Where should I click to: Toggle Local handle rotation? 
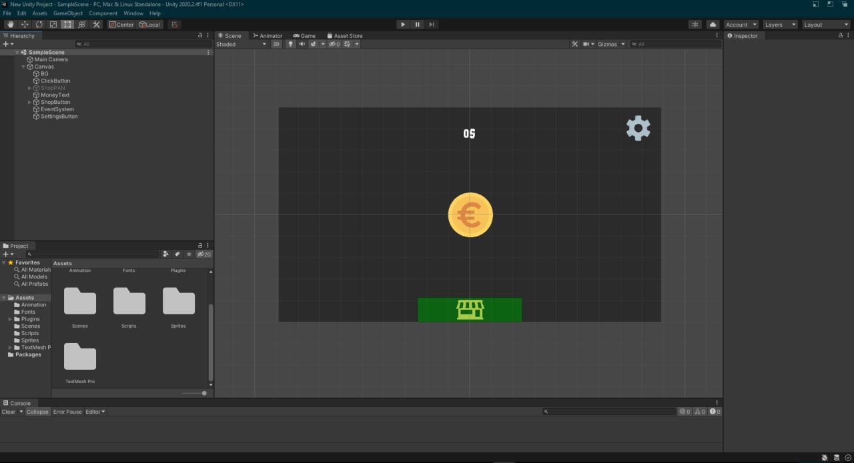click(149, 25)
